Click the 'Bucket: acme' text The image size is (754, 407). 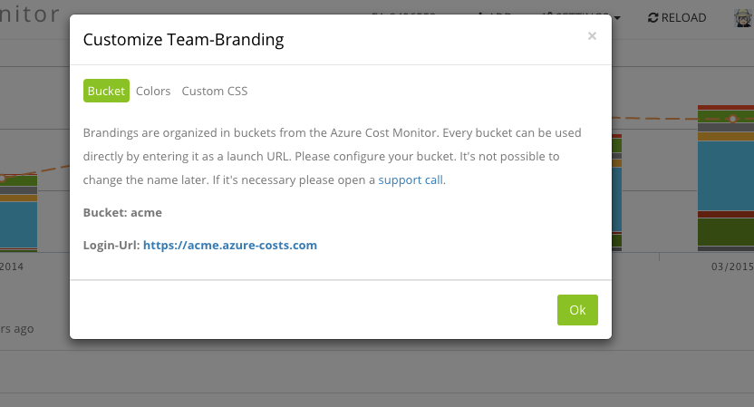tap(122, 212)
